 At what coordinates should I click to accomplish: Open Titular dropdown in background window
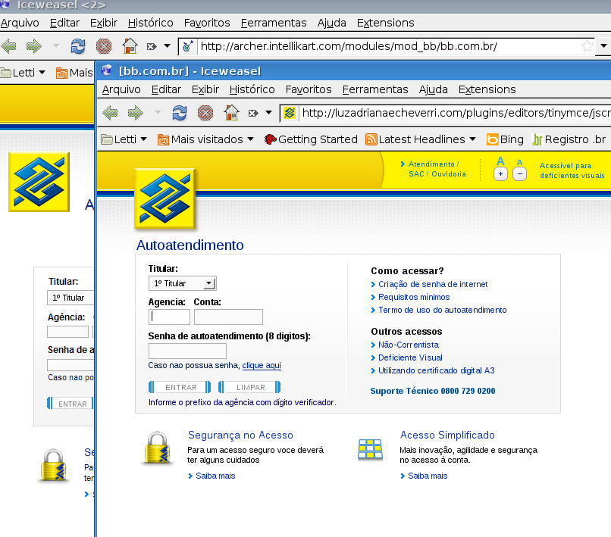(70, 298)
